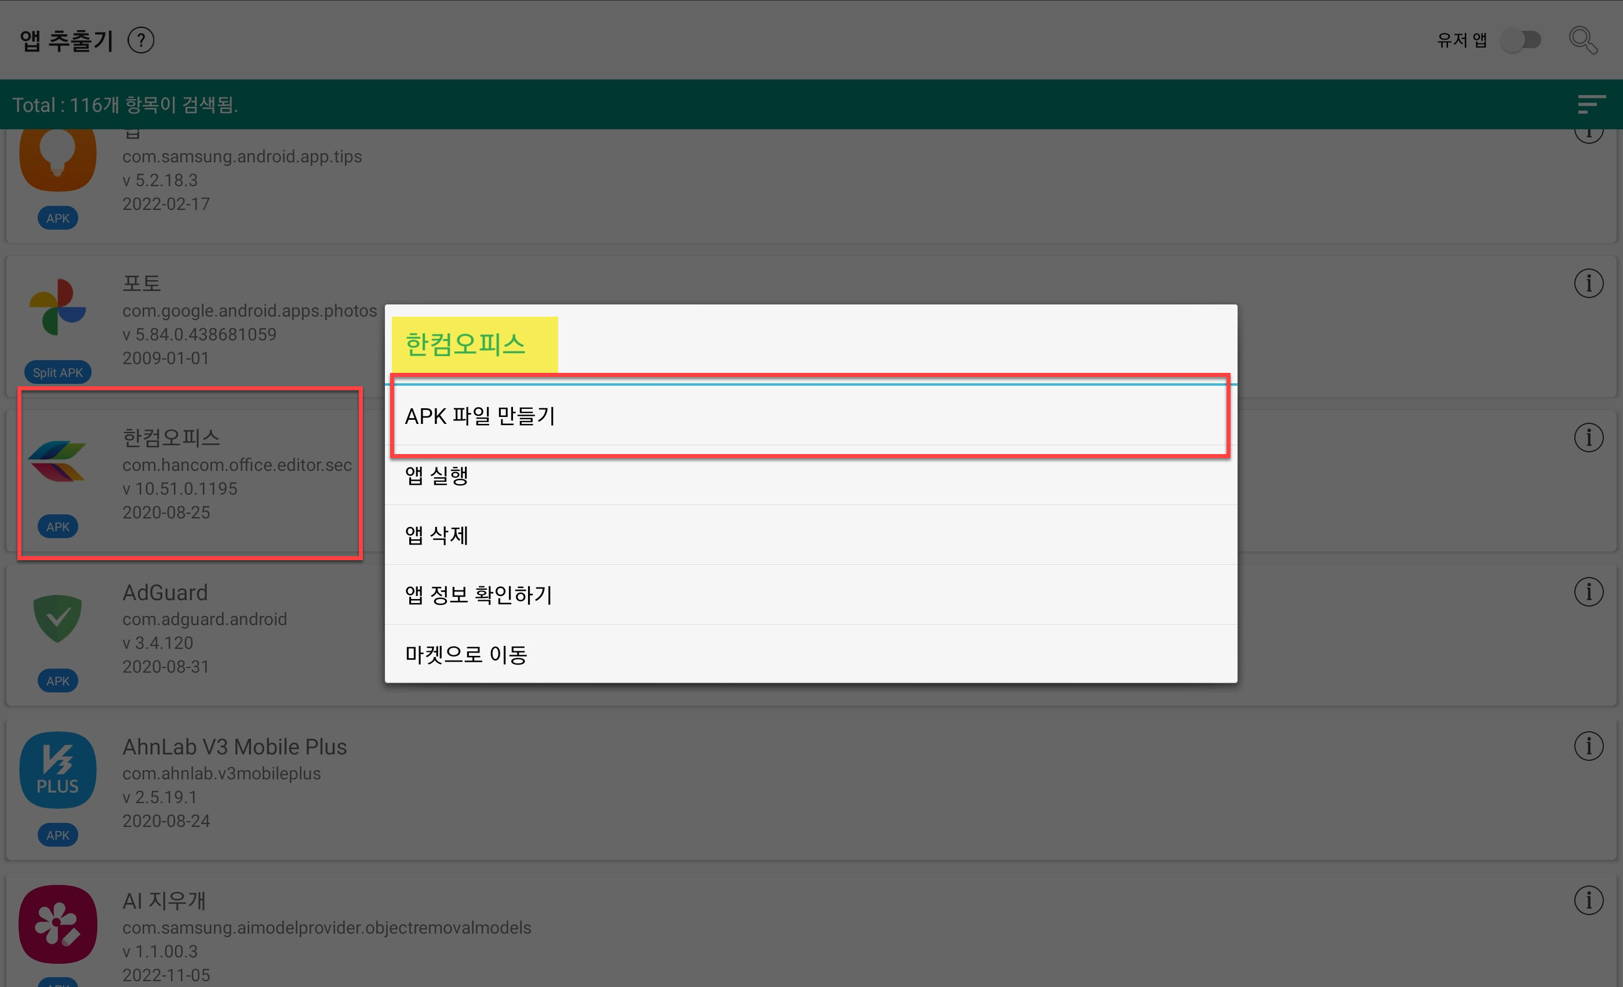Click the Total 116개 항목이 검색됨 status text
The width and height of the screenshot is (1623, 987).
(125, 104)
